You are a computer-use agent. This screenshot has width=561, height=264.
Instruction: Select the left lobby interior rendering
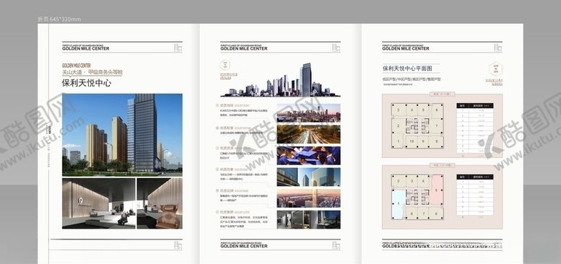pyautogui.click(x=99, y=203)
